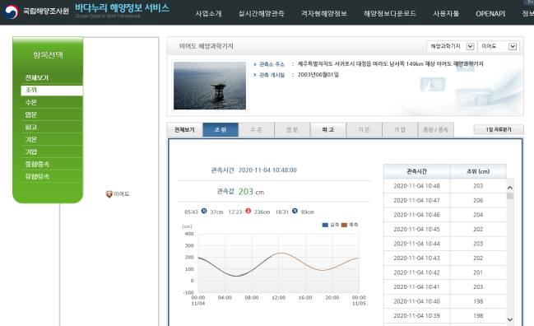Click the brown 예측 legend swatch
The height and width of the screenshot is (326, 534).
344,225
